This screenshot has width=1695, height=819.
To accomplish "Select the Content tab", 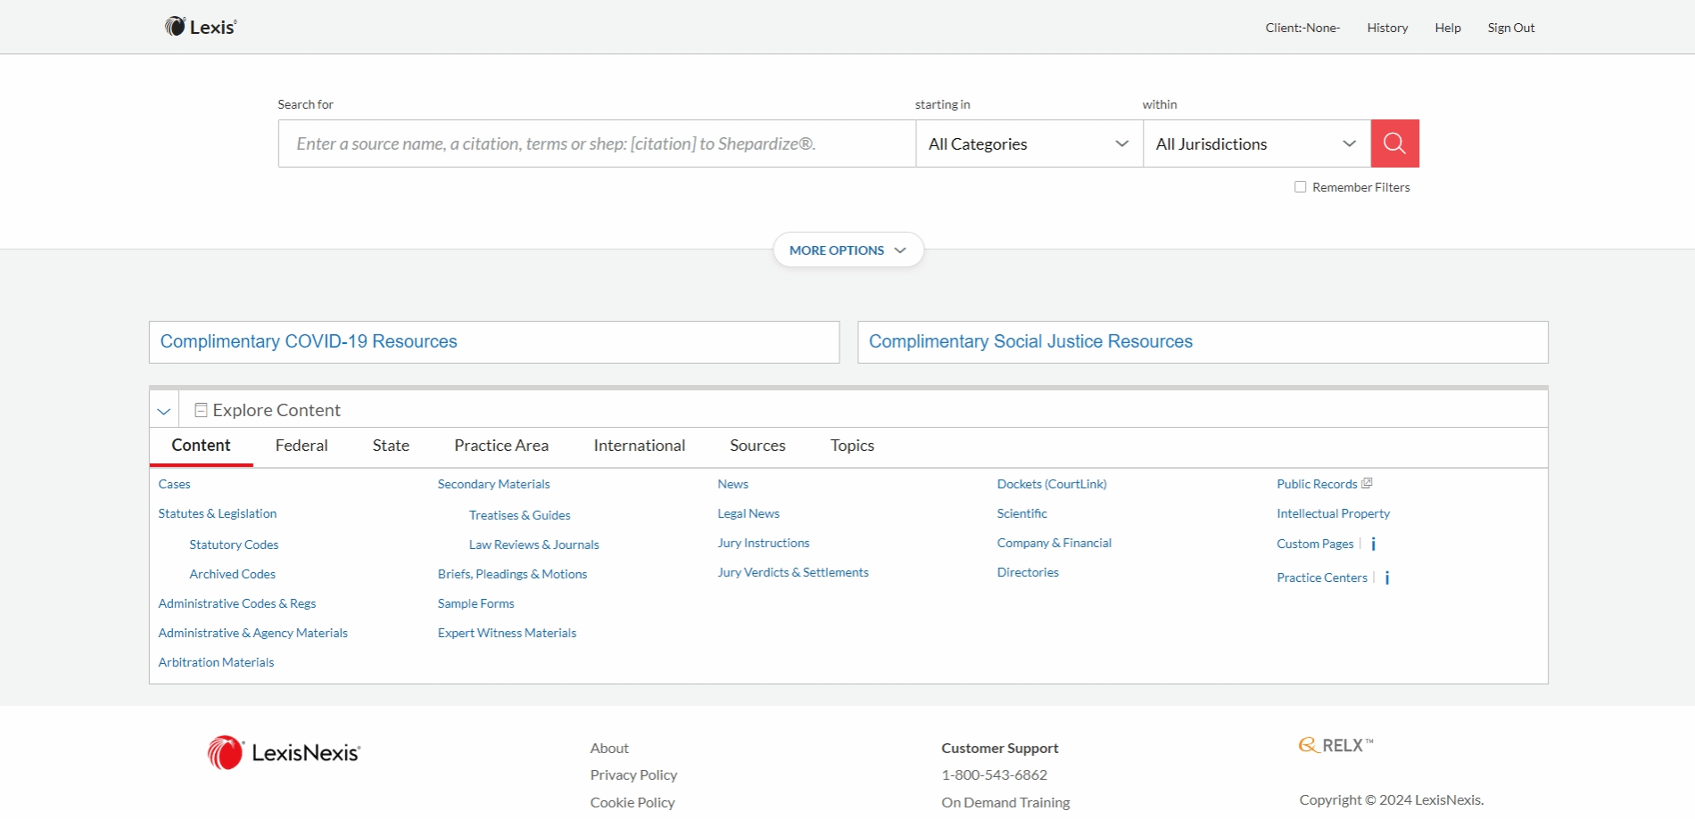I will 201,446.
